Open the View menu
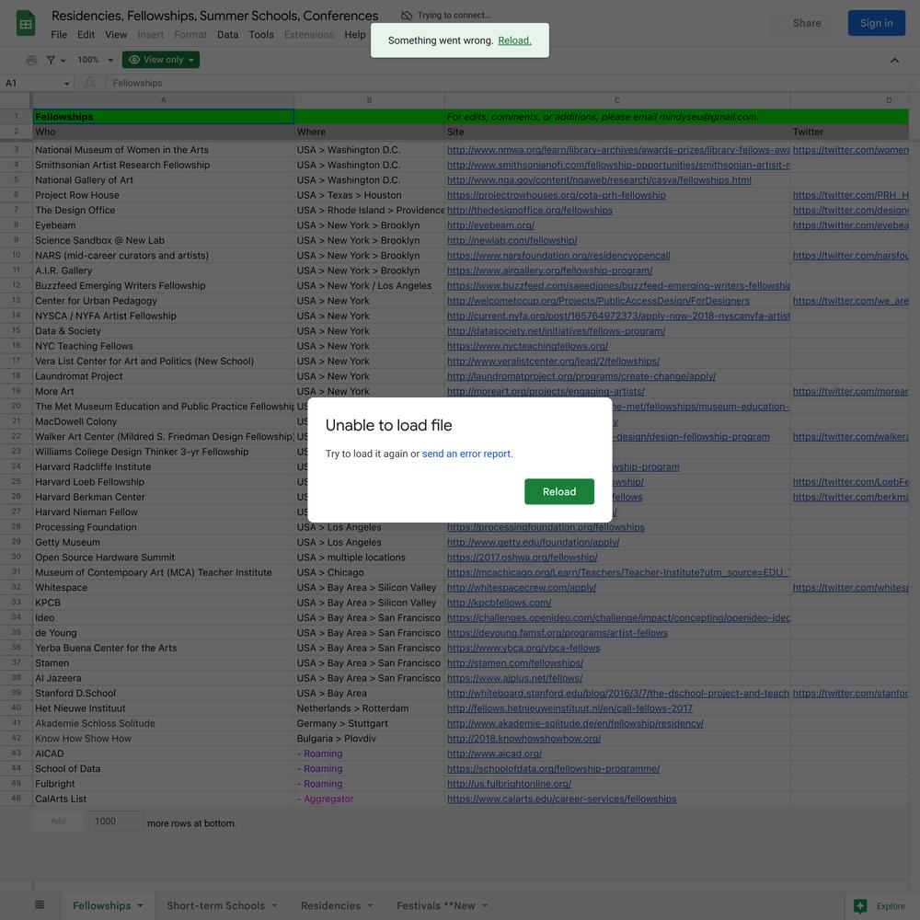The width and height of the screenshot is (920, 920). (x=116, y=35)
